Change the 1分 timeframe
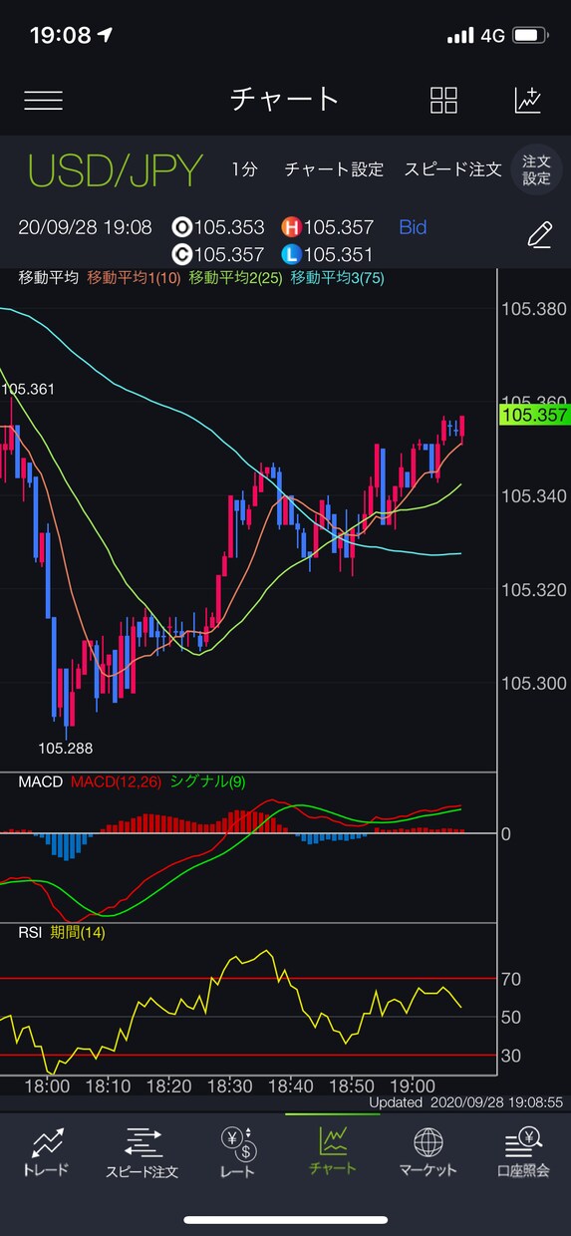Image resolution: width=571 pixels, height=1236 pixels. [x=244, y=169]
